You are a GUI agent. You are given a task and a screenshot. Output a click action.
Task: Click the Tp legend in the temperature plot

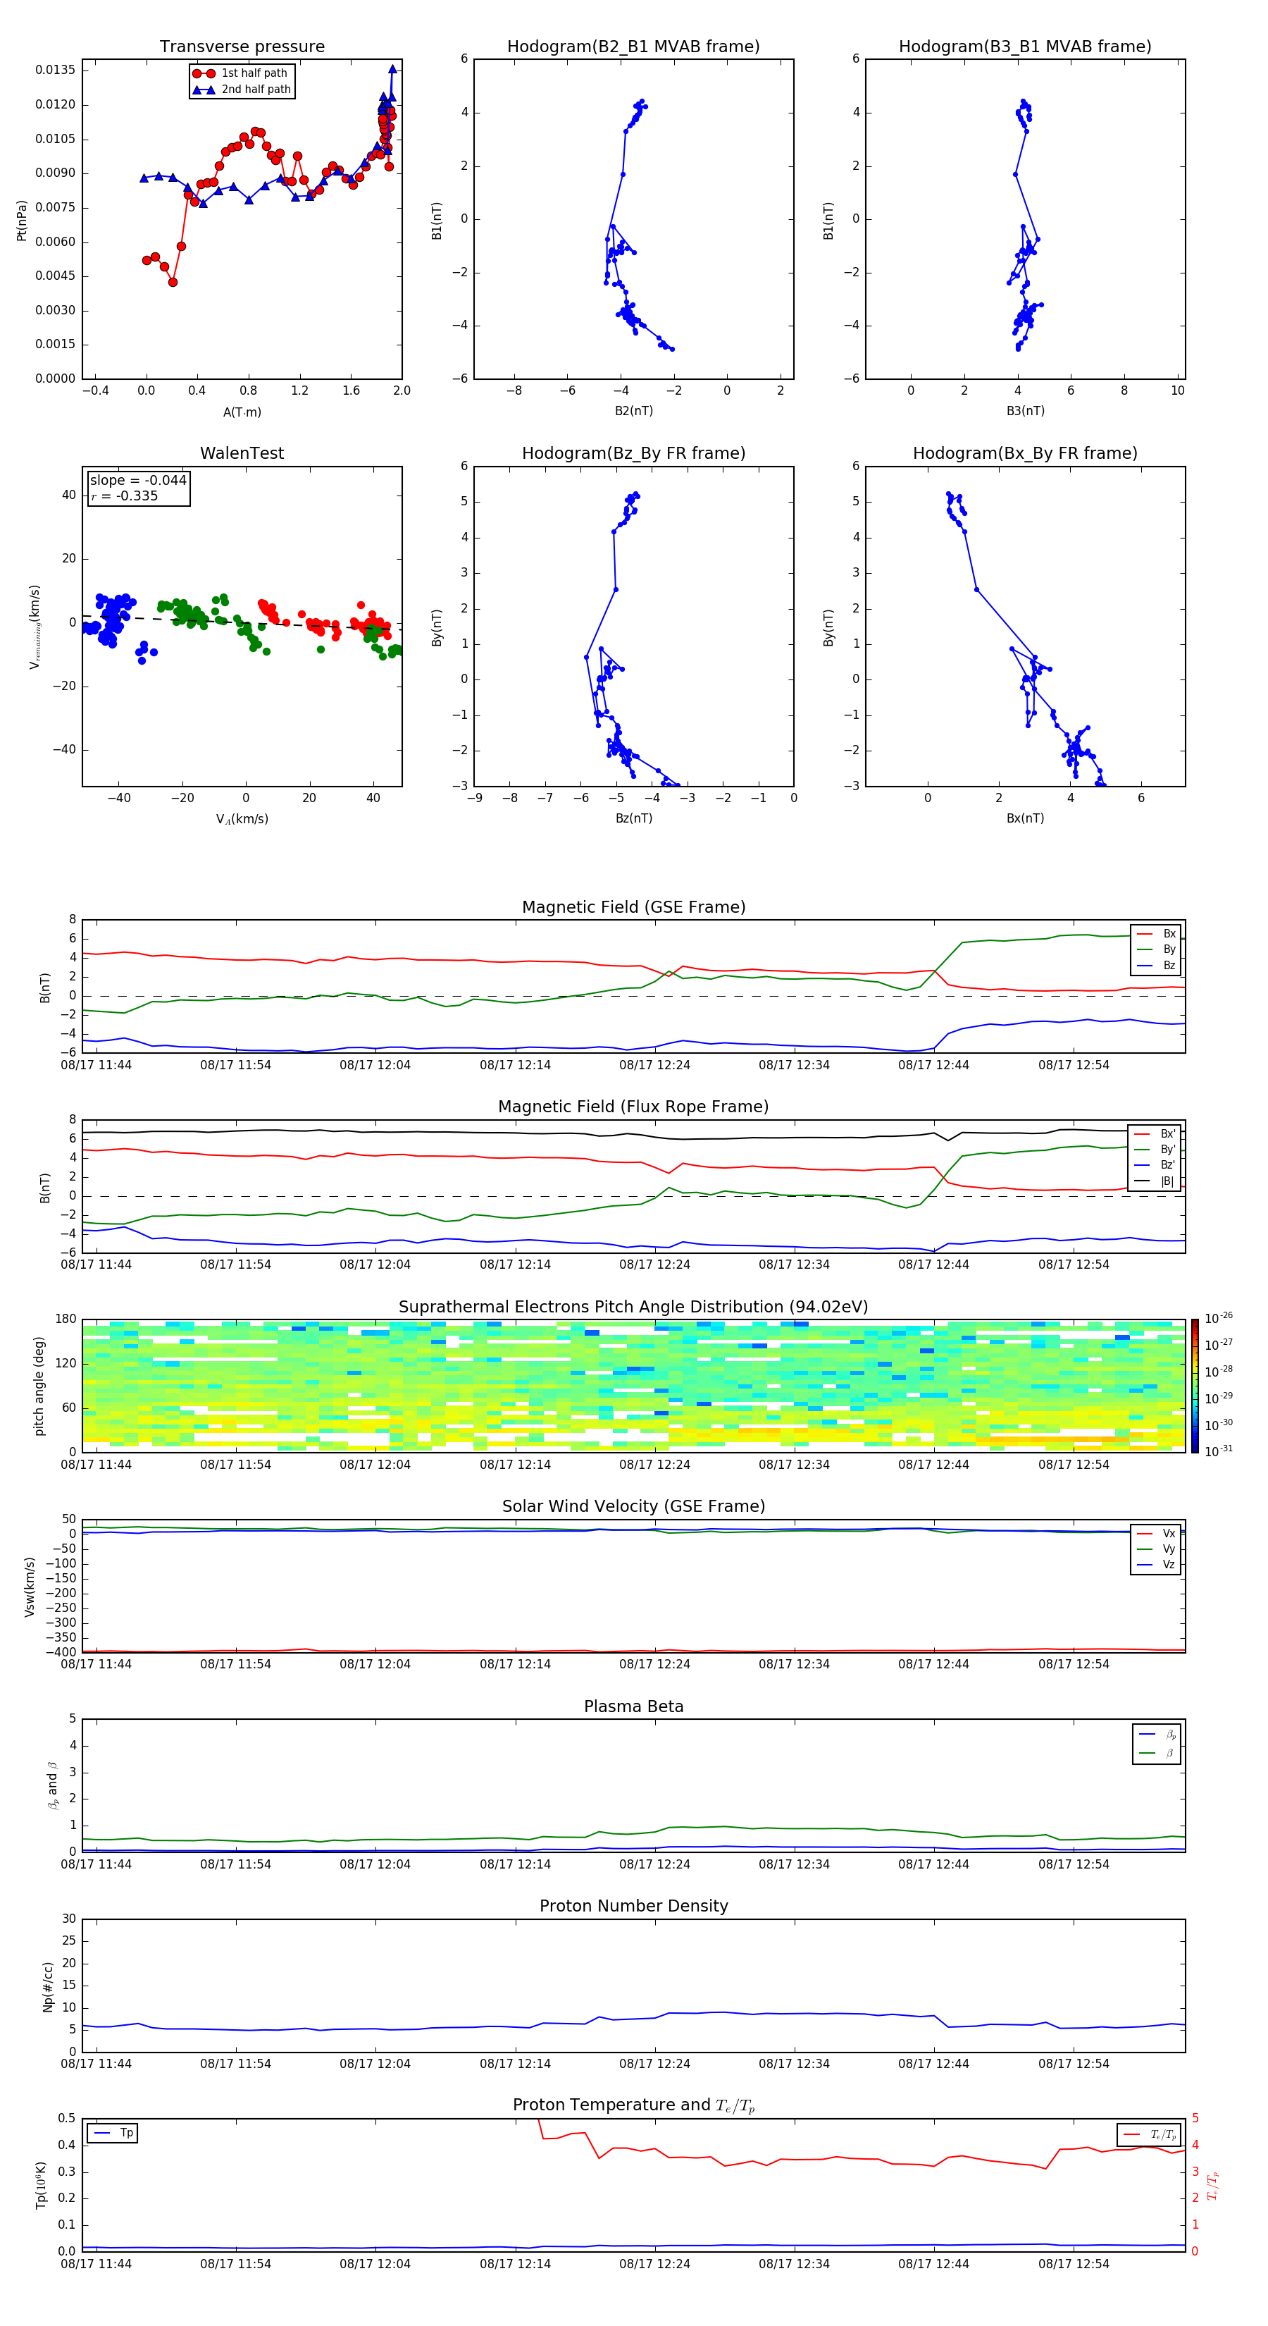click(x=113, y=2133)
